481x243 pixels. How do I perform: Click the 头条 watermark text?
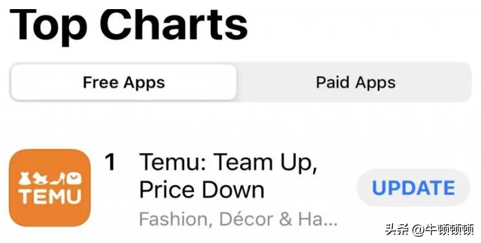(x=397, y=229)
